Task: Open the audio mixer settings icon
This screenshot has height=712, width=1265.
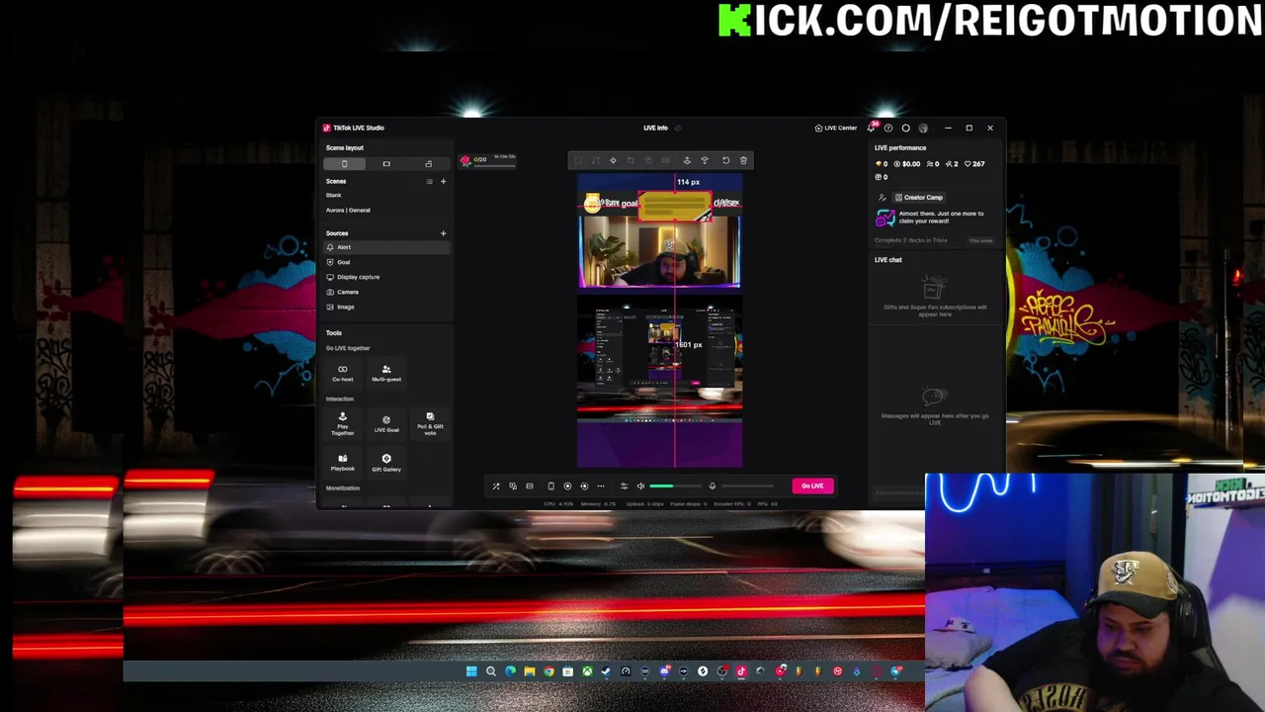Action: tap(624, 486)
